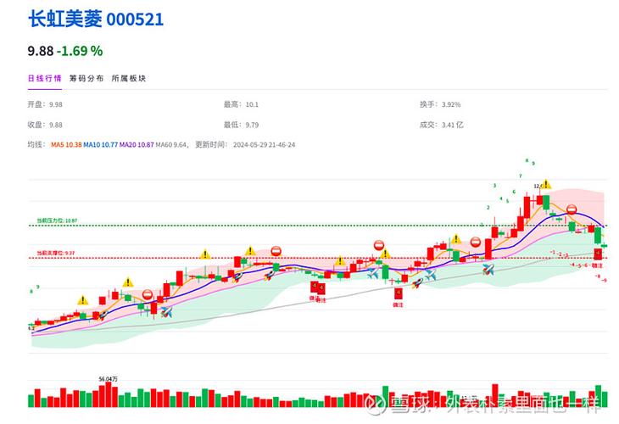Click the 当前支撑位 9.37 line label
The width and height of the screenshot is (619, 424).
click(56, 253)
